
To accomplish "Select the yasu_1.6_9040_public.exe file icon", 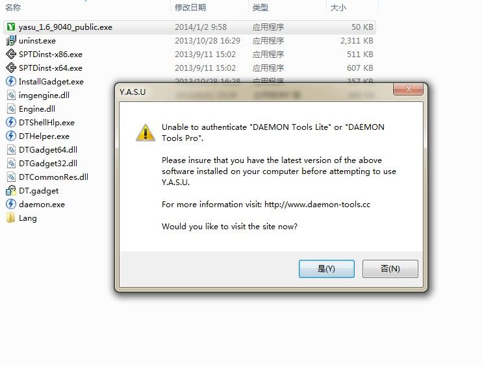I will pyautogui.click(x=11, y=27).
